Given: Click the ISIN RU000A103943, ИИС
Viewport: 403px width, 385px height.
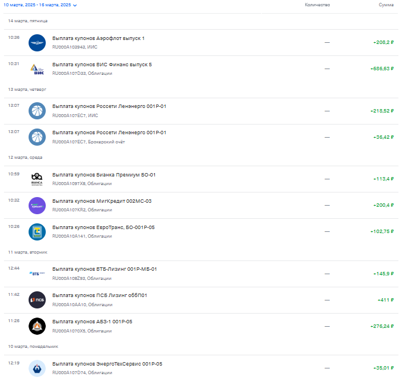Looking at the screenshot, I should pyautogui.click(x=75, y=47).
